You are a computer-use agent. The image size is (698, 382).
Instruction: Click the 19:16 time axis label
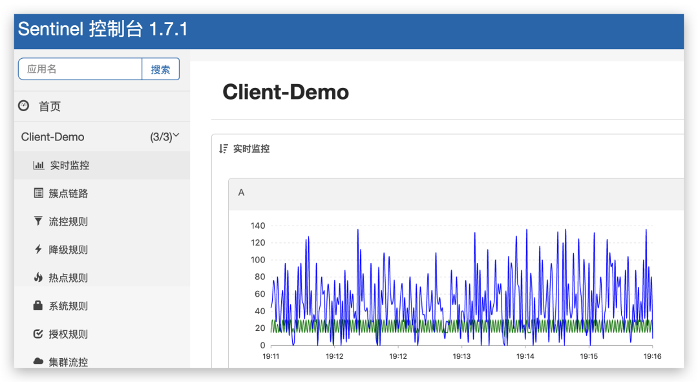click(x=653, y=356)
